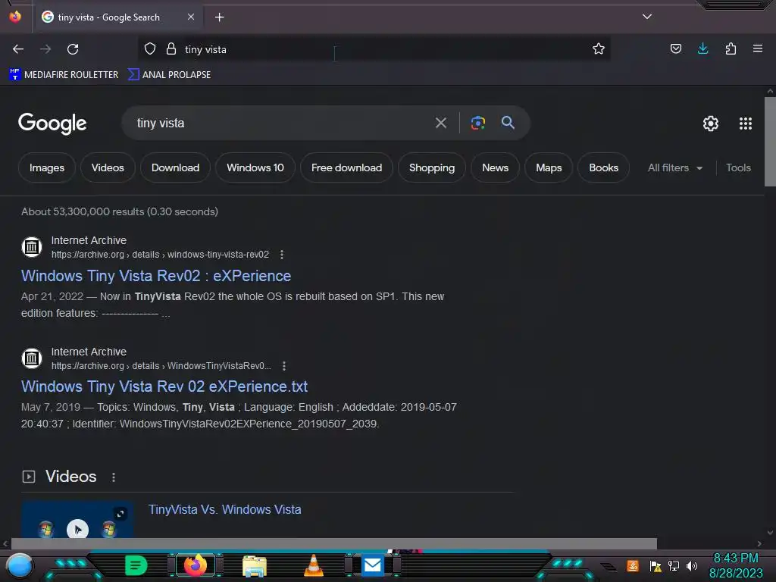Open the extensions puzzle icon

(x=731, y=48)
